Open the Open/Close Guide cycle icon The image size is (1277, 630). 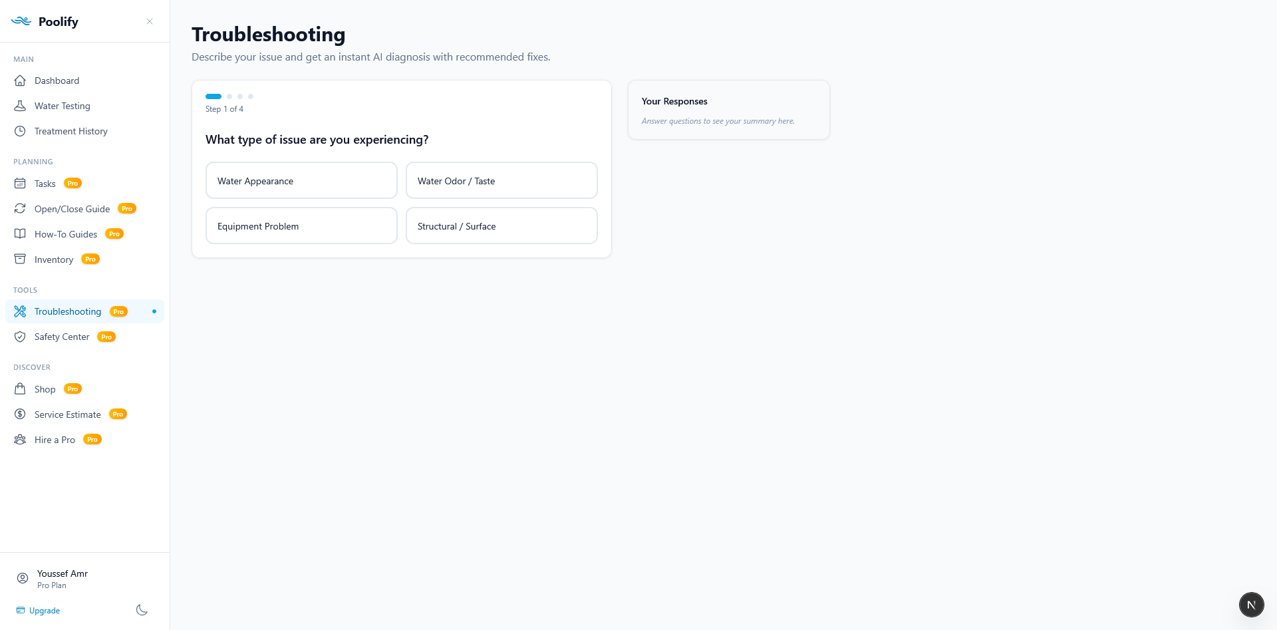coord(21,208)
